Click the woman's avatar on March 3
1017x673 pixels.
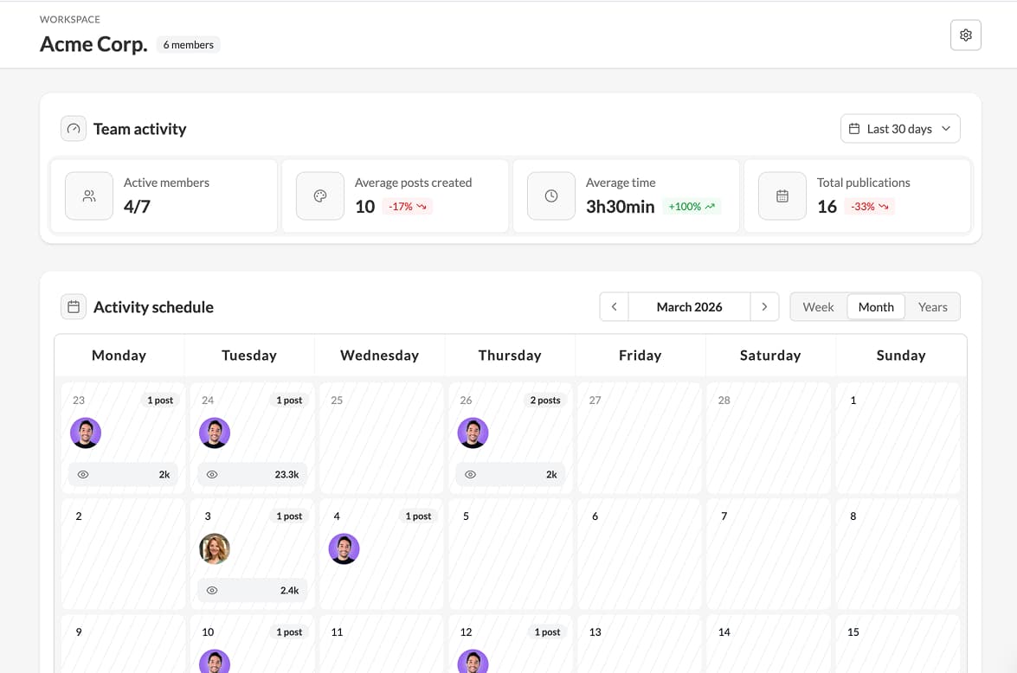(x=215, y=549)
